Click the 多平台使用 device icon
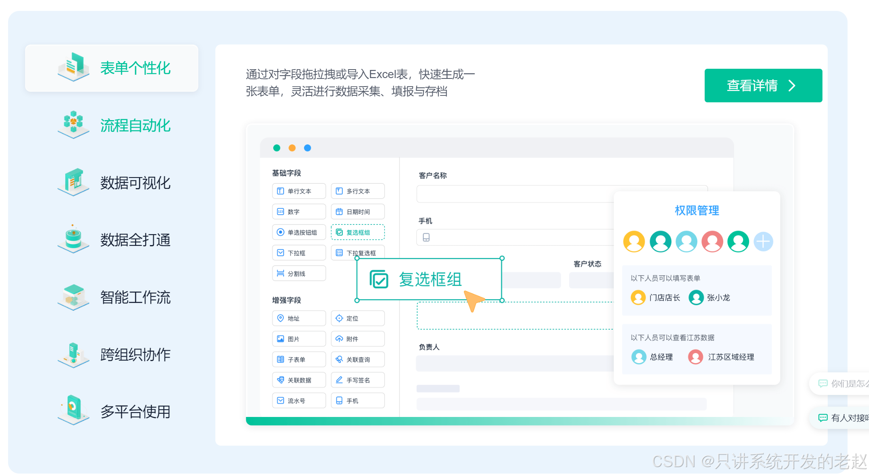Image resolution: width=869 pixels, height=476 pixels. coord(73,410)
